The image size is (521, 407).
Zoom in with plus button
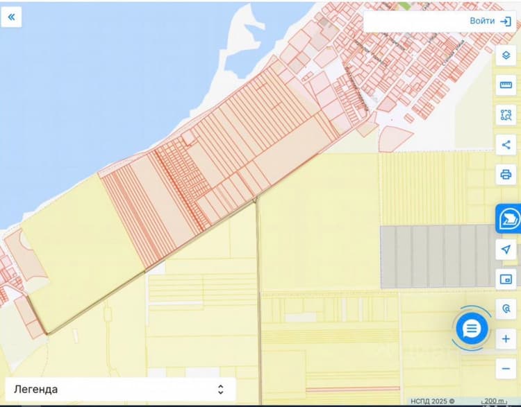coord(506,338)
